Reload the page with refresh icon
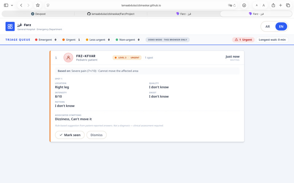This screenshot has width=294, height=183. pyautogui.click(x=235, y=5)
